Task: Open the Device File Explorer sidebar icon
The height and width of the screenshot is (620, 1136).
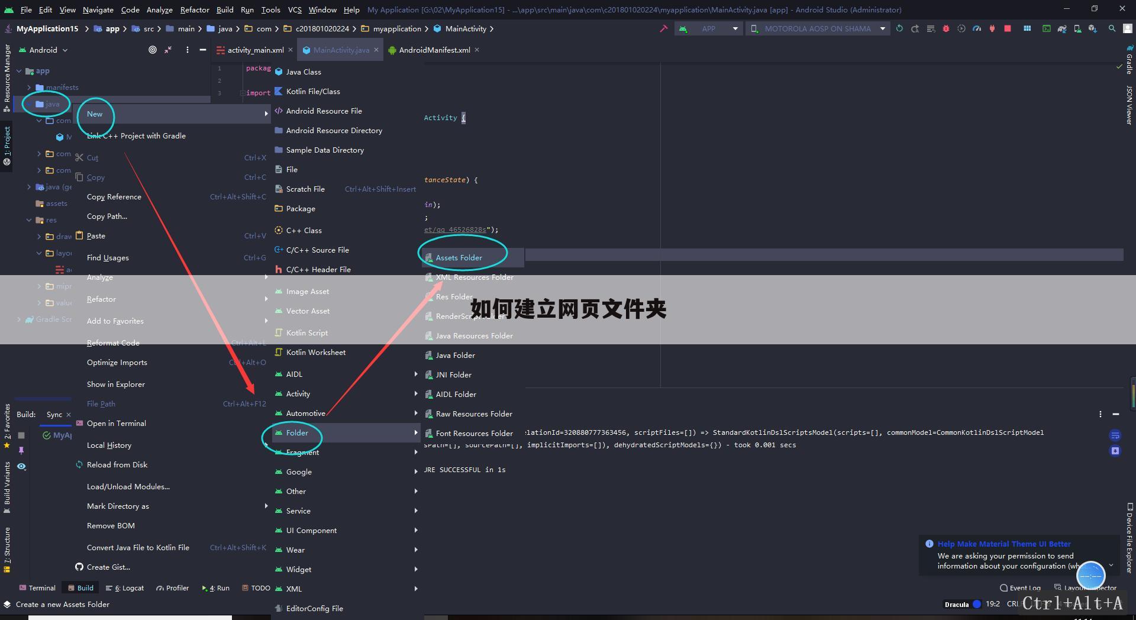Action: [1129, 538]
